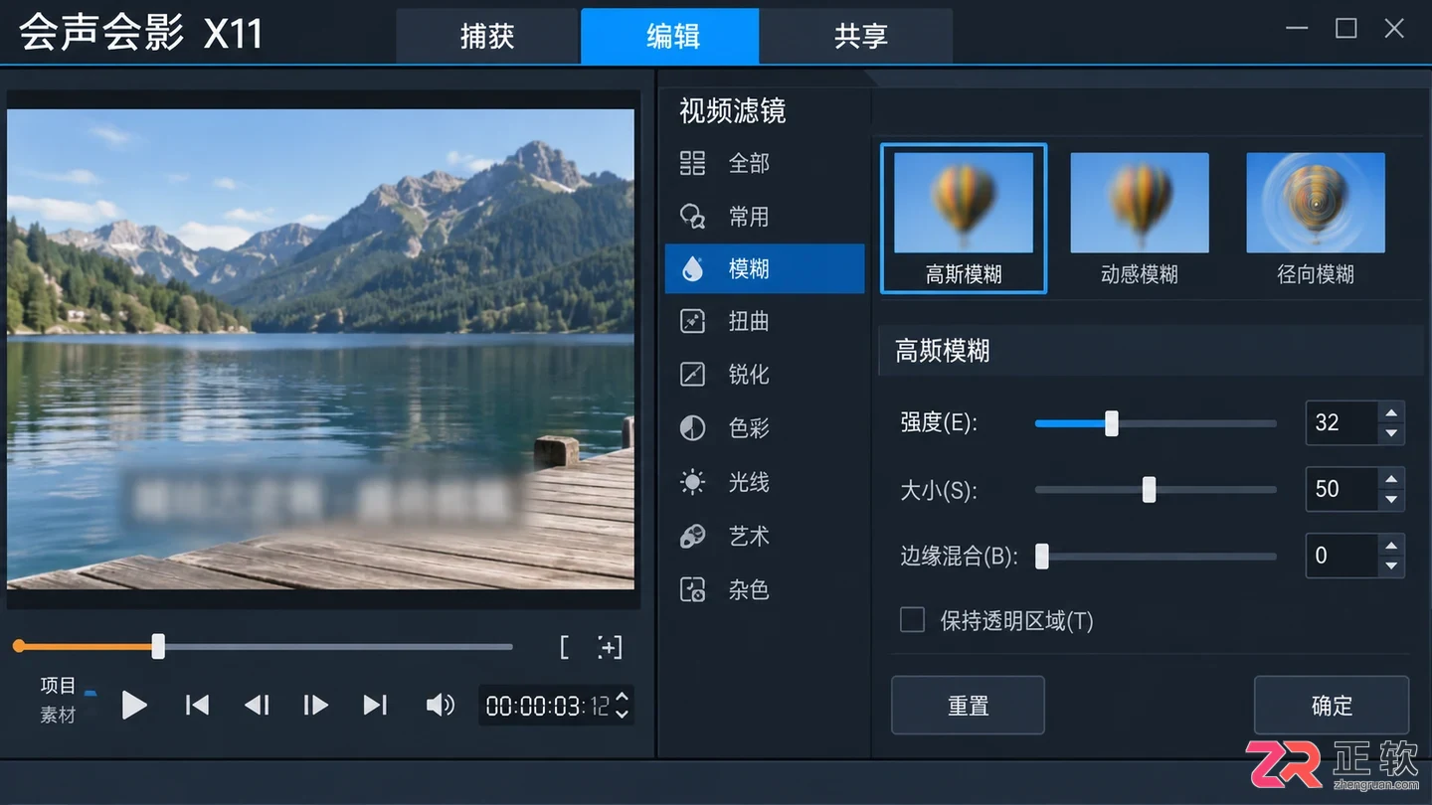This screenshot has height=805, width=1432.
Task: Click the 强度(E) value field showing 32
Action: pos(1342,423)
